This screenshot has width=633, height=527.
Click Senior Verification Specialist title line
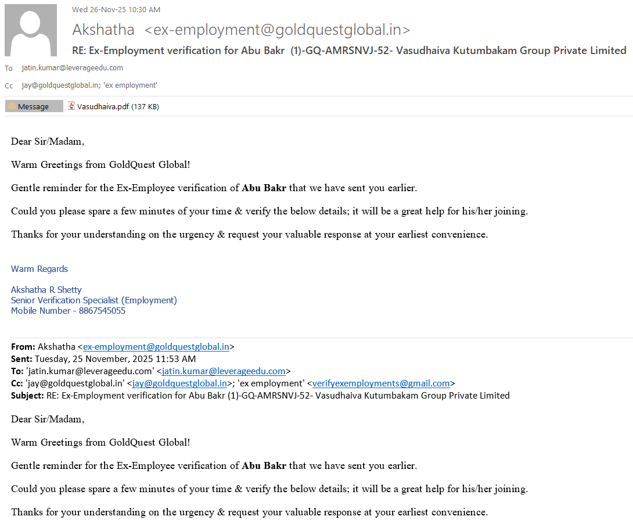point(94,300)
